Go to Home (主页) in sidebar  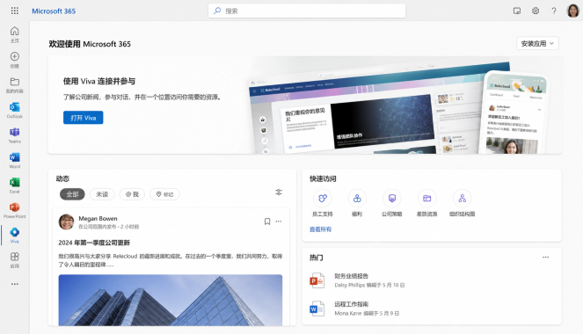[14, 34]
